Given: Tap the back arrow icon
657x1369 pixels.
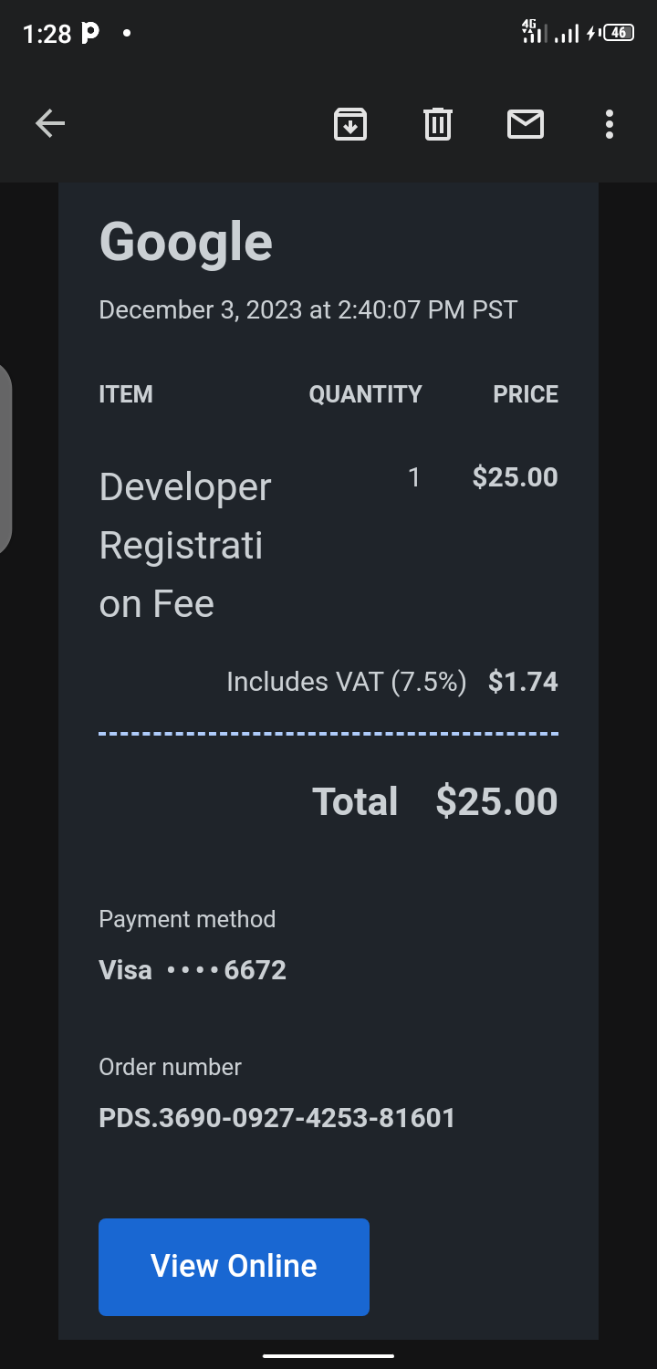Looking at the screenshot, I should pyautogui.click(x=50, y=123).
